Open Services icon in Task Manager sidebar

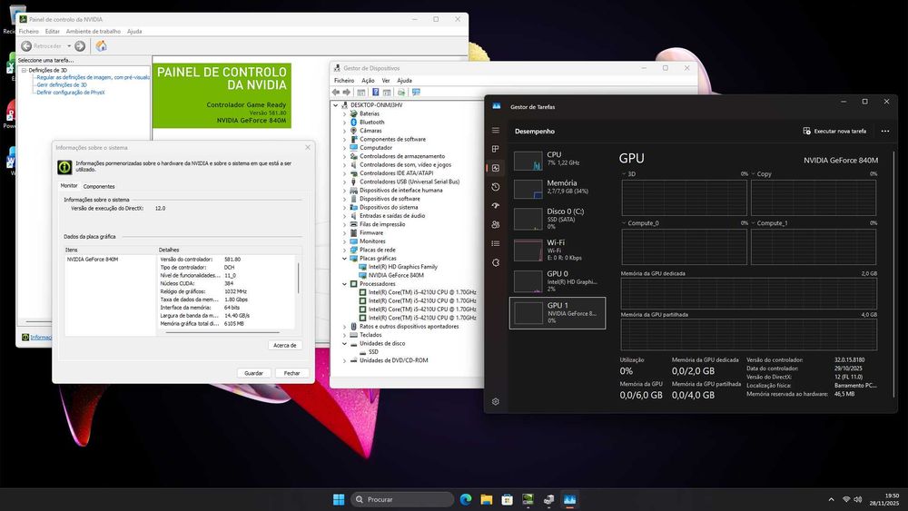pos(496,262)
